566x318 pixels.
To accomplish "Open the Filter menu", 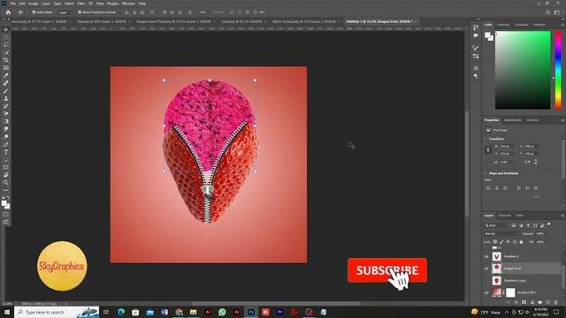I will click(80, 4).
